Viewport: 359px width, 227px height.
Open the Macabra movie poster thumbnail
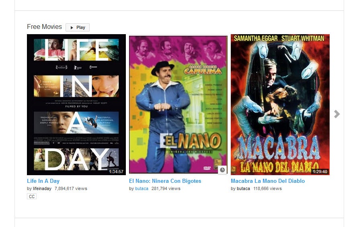pyautogui.click(x=280, y=104)
